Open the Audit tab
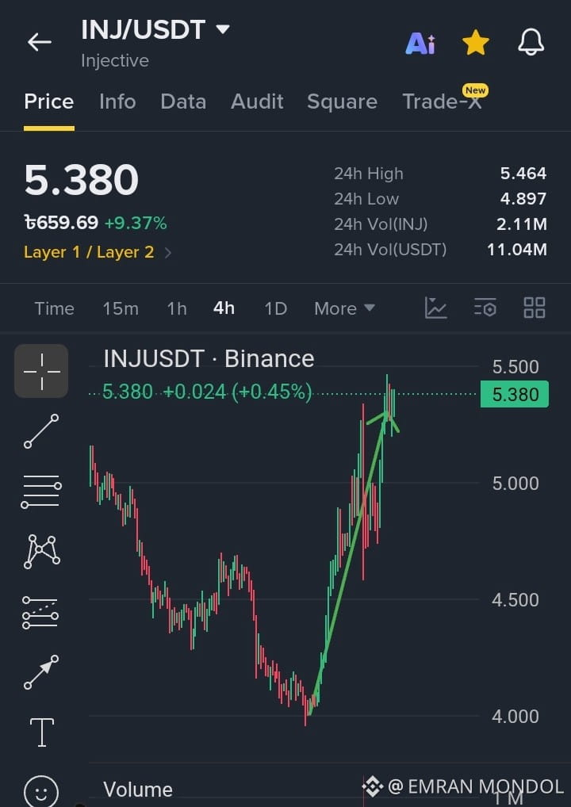Screen dimensions: 571x807 (257, 101)
